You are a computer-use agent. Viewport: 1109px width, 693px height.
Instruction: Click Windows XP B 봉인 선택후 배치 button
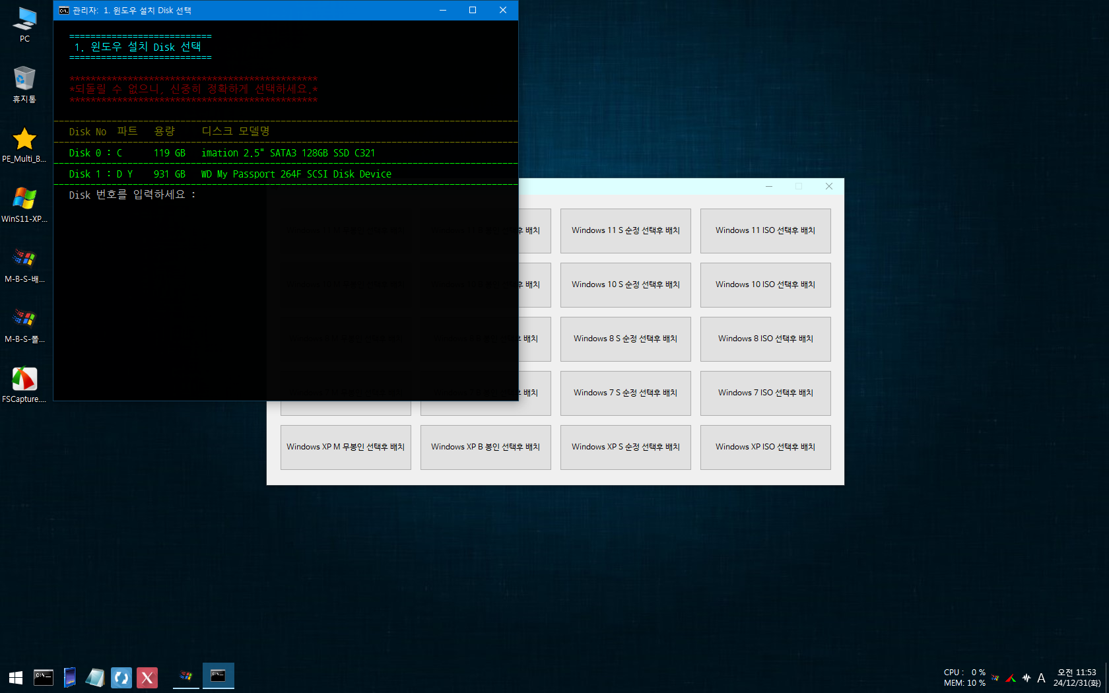[486, 447]
